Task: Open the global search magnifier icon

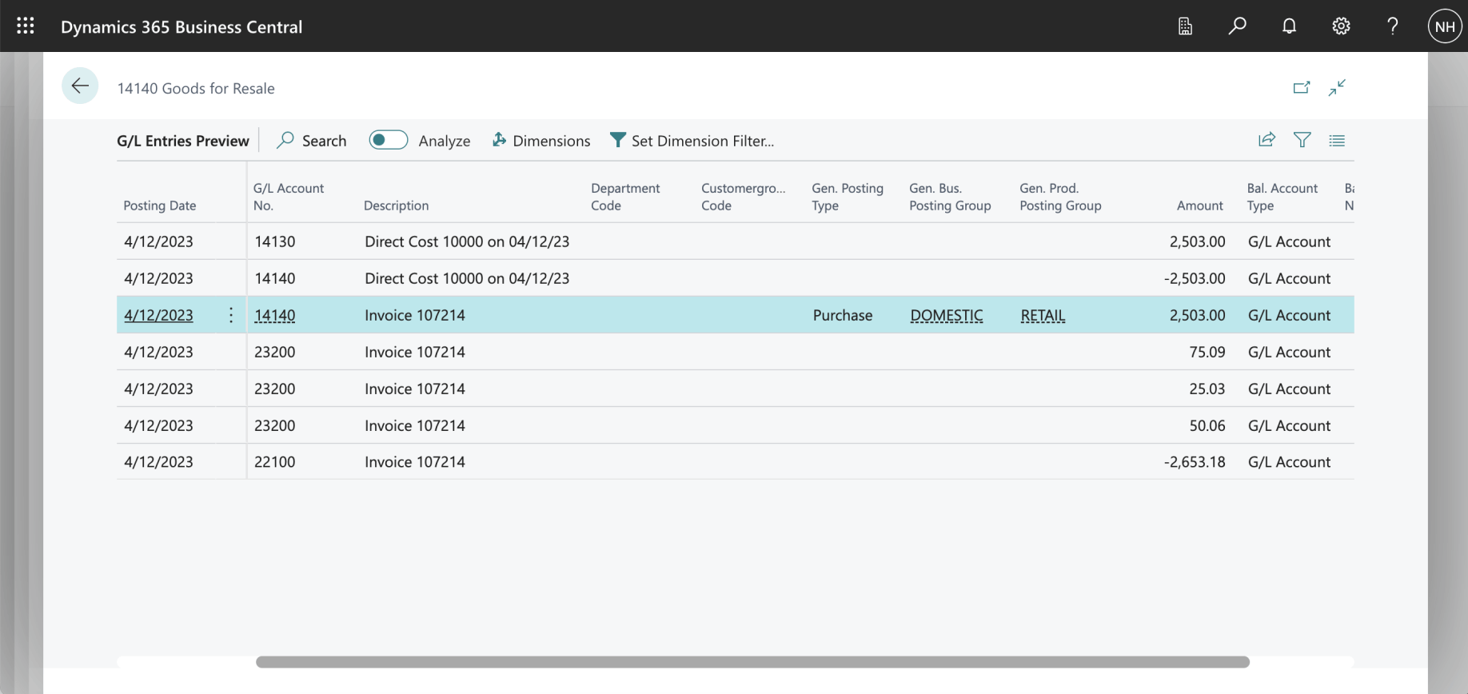Action: click(1237, 26)
